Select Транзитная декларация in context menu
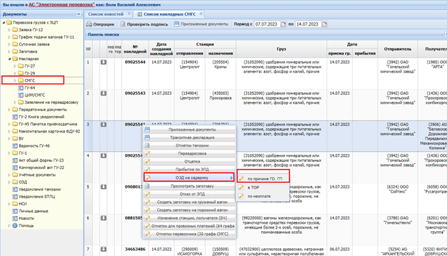 [x=189, y=138]
